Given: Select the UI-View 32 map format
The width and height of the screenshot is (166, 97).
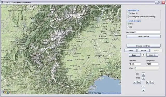Looking at the screenshot, I should [133, 13].
